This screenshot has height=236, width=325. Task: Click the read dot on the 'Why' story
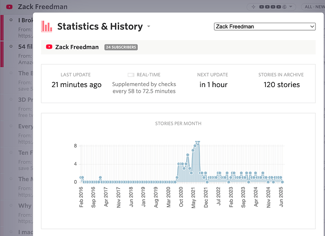click(11, 205)
